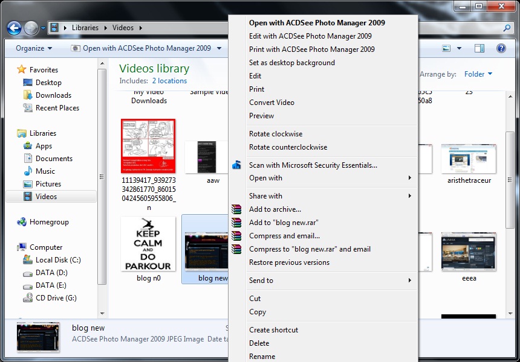Choose Preview from context menu
This screenshot has height=362, width=520.
(x=261, y=116)
